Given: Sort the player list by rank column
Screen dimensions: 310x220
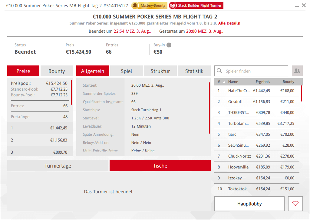Looking at the screenshot, I should 219,82.
